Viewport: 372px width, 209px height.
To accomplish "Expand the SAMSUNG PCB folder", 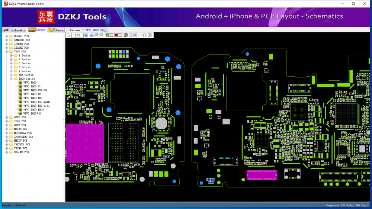I will point(7,40).
